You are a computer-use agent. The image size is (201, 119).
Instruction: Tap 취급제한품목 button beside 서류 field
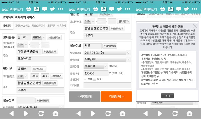point(110,46)
